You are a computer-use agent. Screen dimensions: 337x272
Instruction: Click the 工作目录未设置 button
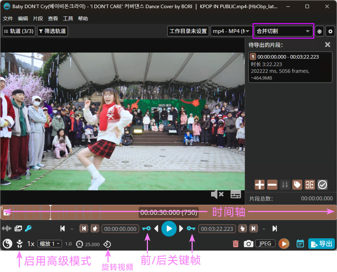click(x=188, y=31)
